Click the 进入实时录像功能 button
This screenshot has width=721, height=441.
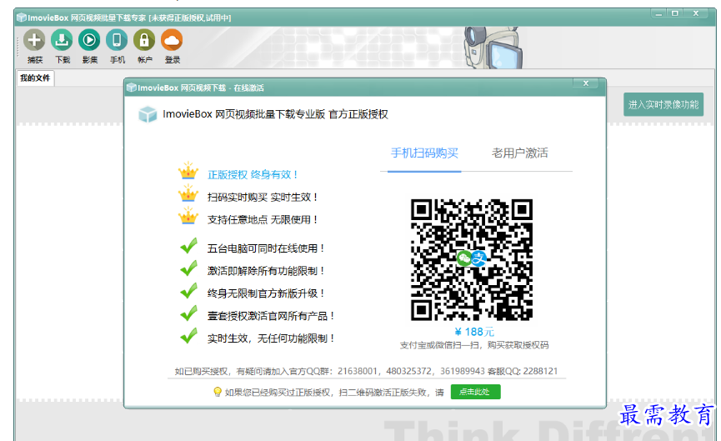[x=663, y=104]
